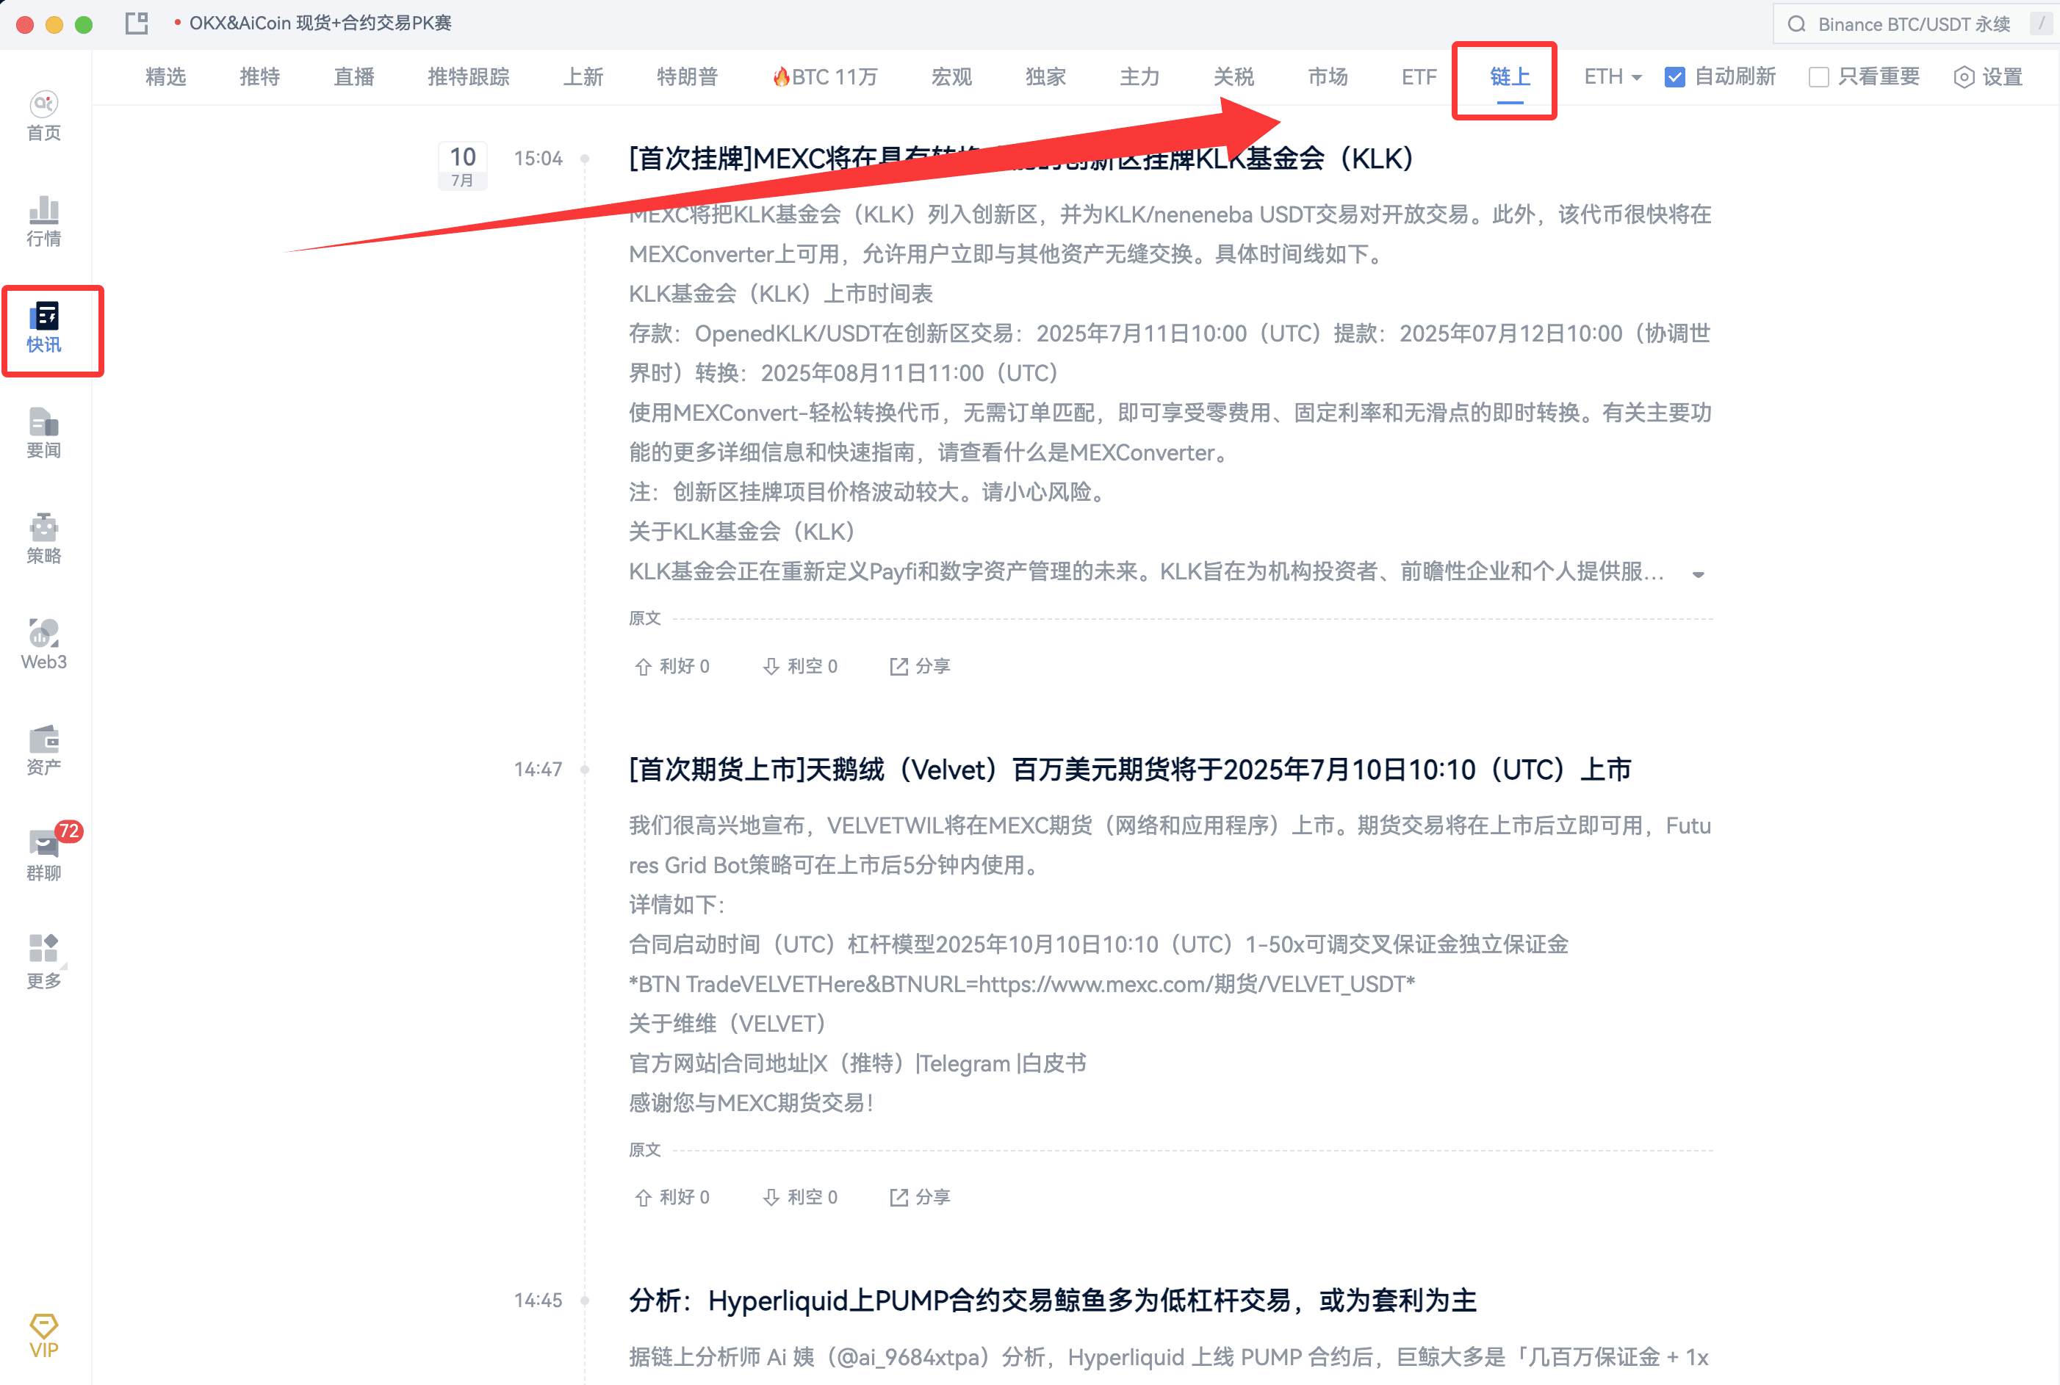2060x1385 pixels.
Task: Switch to the 市场 tab
Action: pyautogui.click(x=1328, y=77)
